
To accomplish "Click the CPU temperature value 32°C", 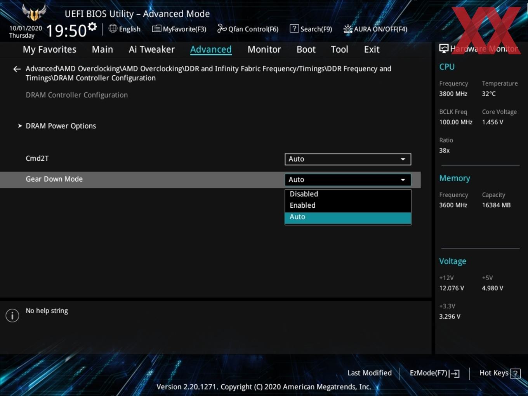I will point(489,94).
